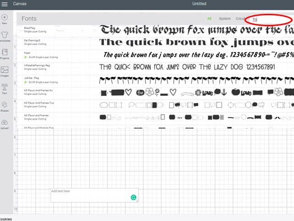The image size is (294, 221).
Task: Click the Cookies link at the bottom
Action: (6, 219)
